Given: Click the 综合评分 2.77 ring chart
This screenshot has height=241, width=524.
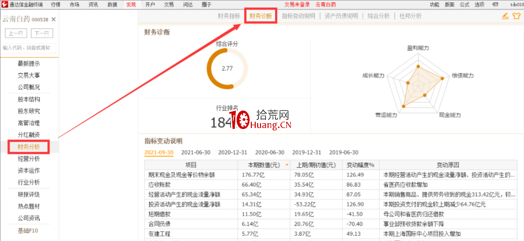Looking at the screenshot, I should tap(227, 69).
